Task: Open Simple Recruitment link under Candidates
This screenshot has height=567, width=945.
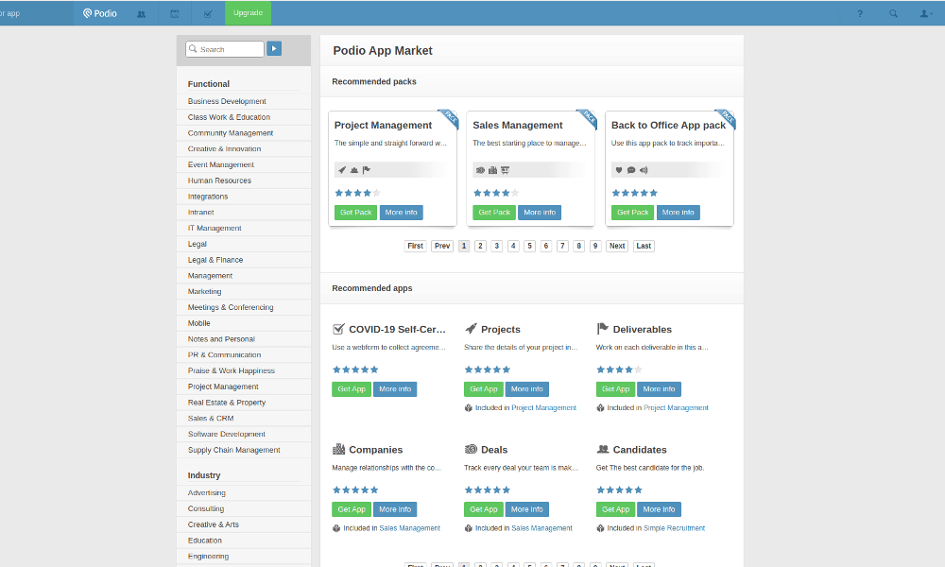Action: click(x=674, y=528)
